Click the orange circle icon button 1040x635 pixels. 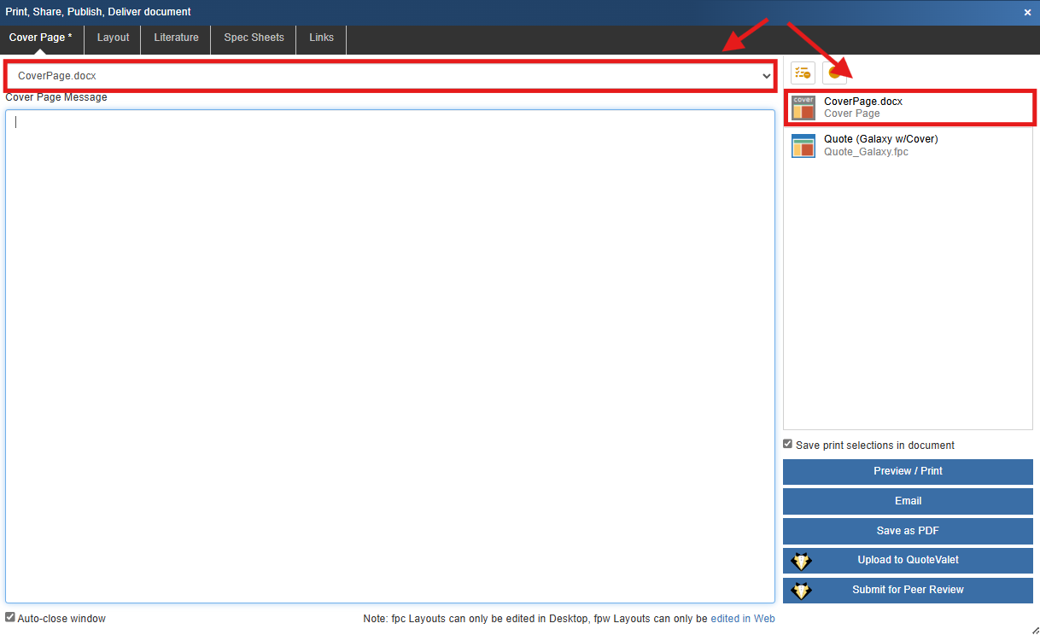(834, 73)
